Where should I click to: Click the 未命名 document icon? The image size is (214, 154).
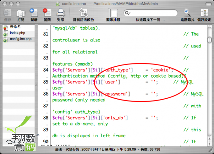point(5,27)
